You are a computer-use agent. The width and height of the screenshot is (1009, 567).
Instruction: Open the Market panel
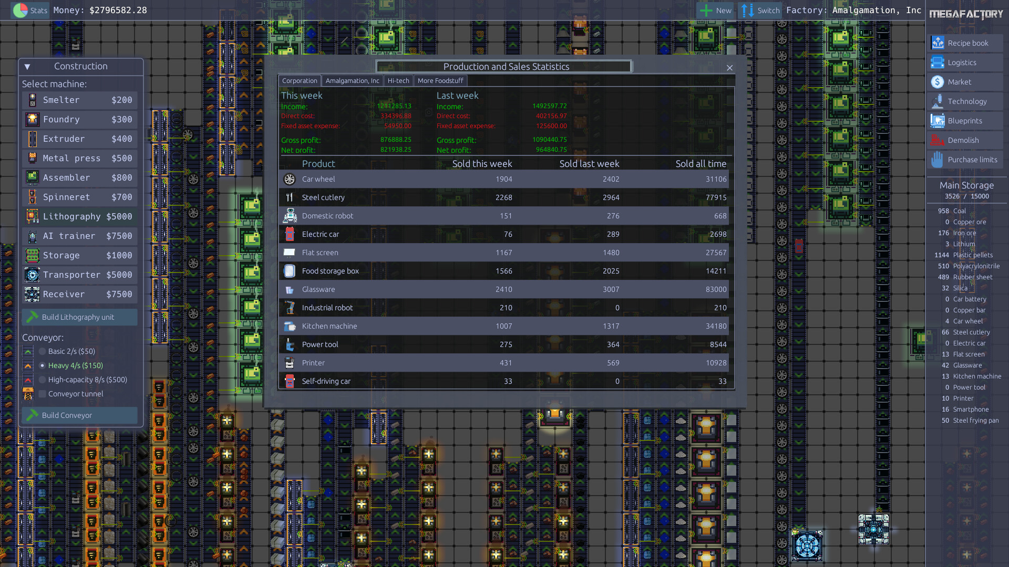point(965,82)
